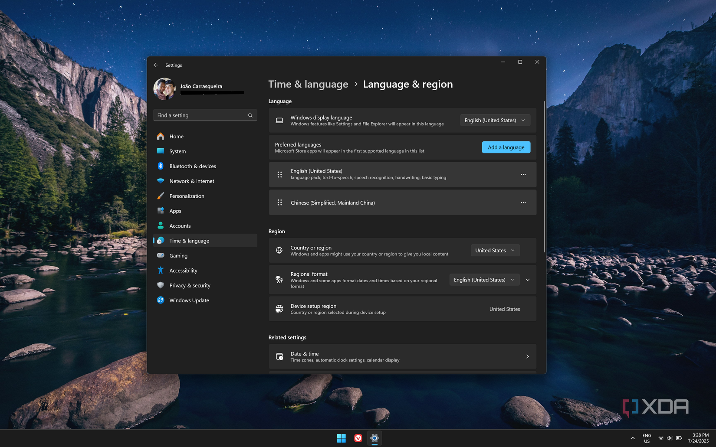Select Windows Update in sidebar

coord(189,300)
